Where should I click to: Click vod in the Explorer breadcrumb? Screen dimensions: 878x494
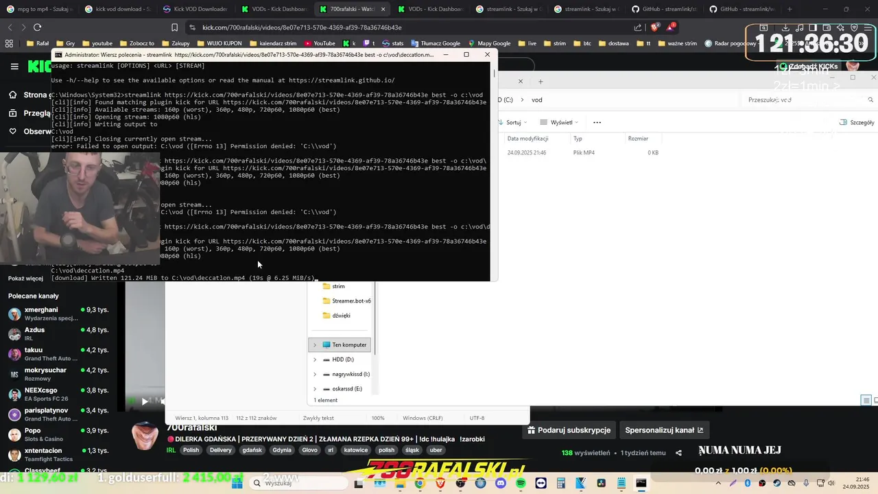pyautogui.click(x=537, y=99)
